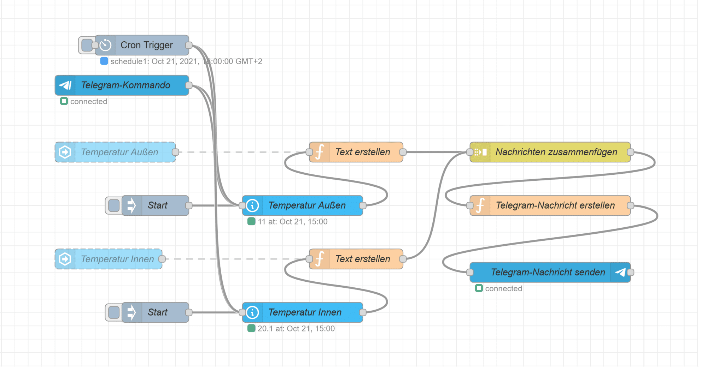The image size is (707, 371).
Task: Select the Telegram-Kommando node
Action: [122, 85]
